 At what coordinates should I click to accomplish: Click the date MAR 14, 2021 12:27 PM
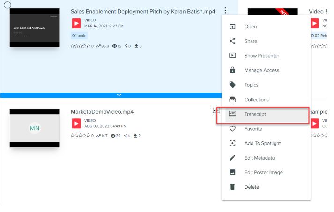104,26
